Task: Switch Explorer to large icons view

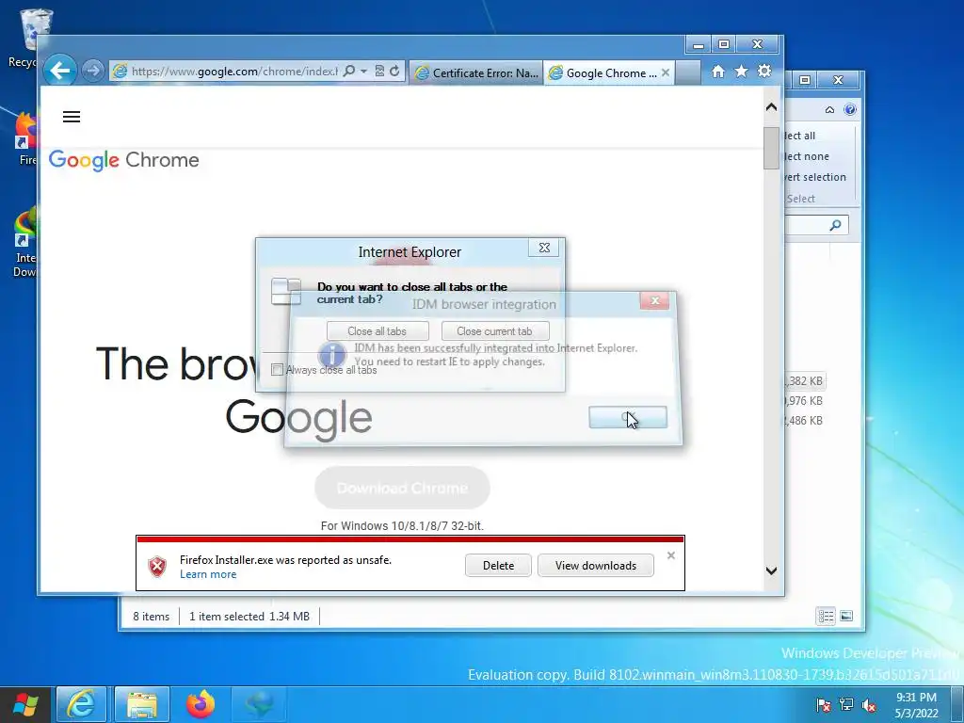Action: 846,616
